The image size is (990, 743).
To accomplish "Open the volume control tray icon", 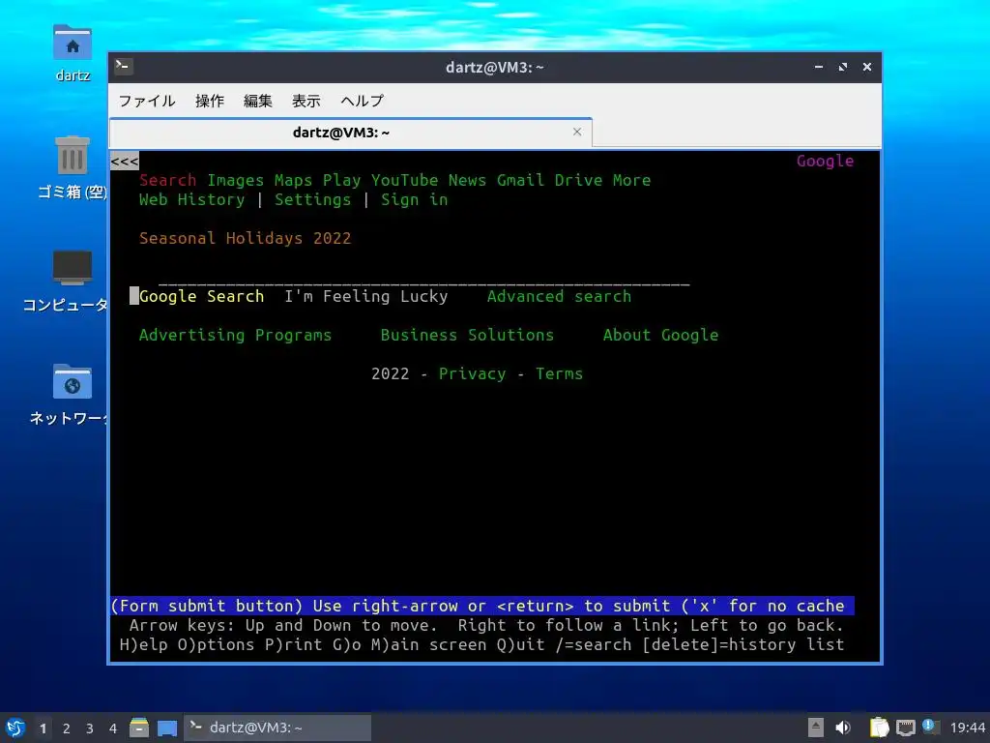I will [843, 728].
